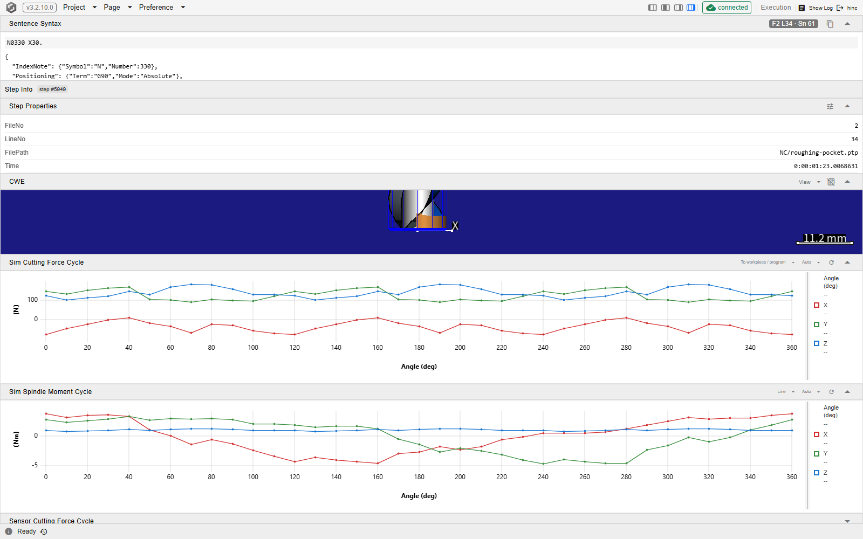Collapse the Sim Spindle Moment Cycle panel
This screenshot has height=539, width=863.
[847, 392]
